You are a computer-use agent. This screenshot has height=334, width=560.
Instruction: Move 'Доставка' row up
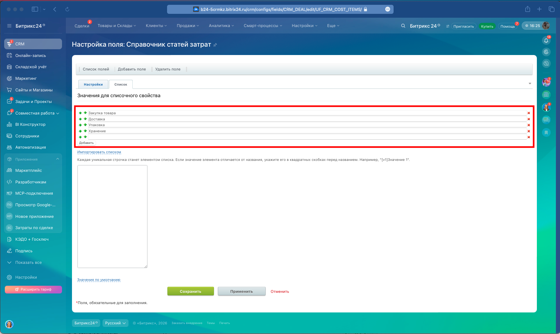[80, 119]
